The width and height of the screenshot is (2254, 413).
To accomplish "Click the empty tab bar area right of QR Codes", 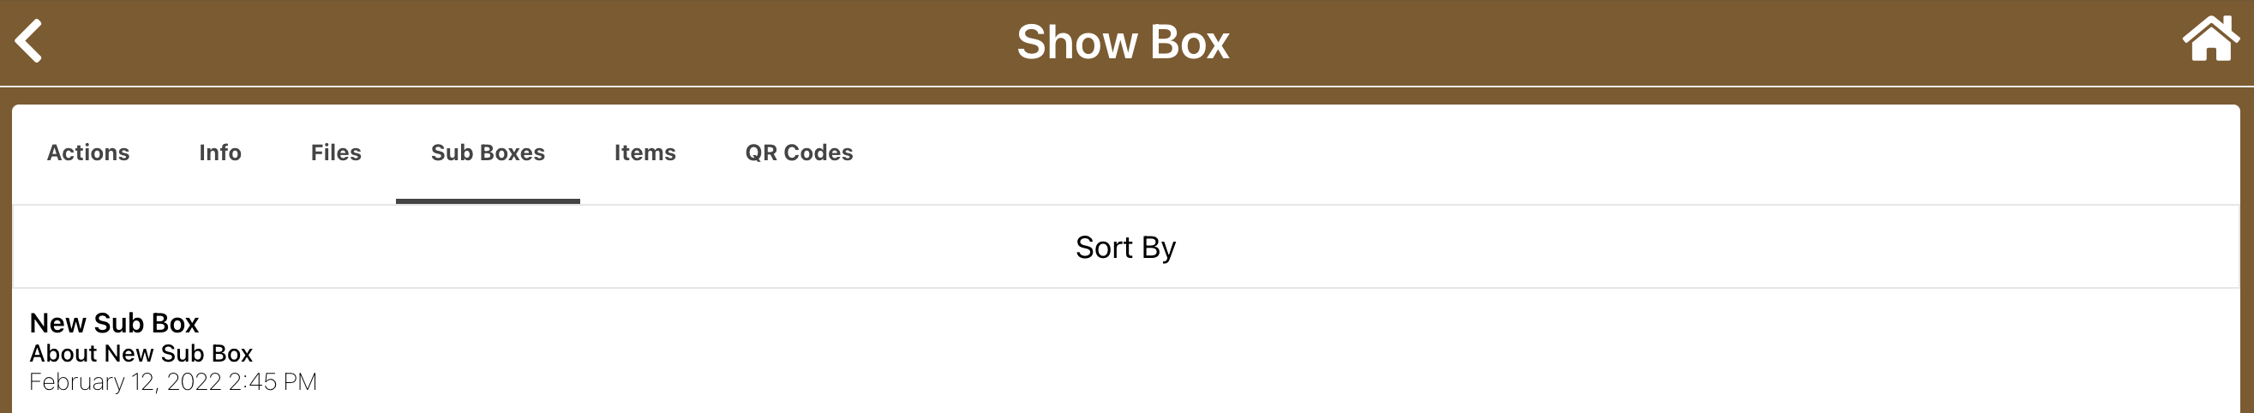I will pyautogui.click(x=1488, y=153).
